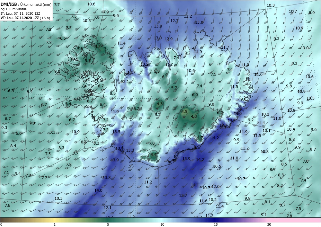Click the map value 12.9
The height and width of the screenshot is (227, 321).
click(169, 39)
